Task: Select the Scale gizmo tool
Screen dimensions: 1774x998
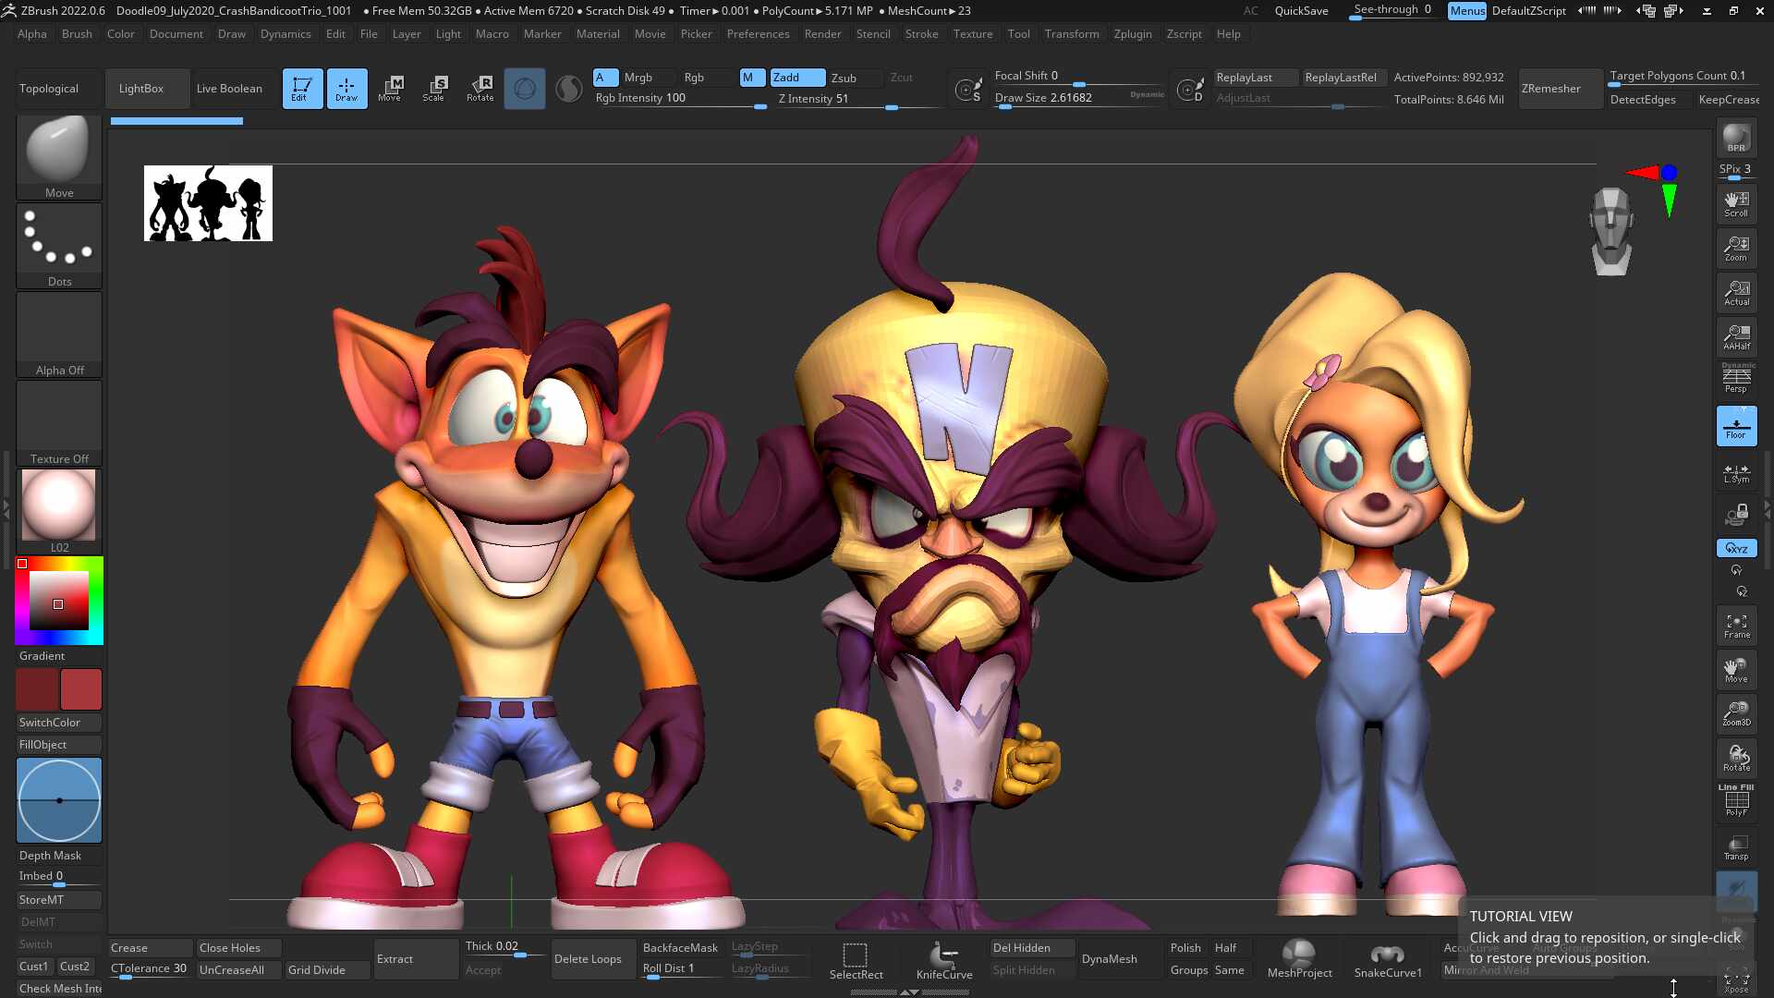Action: tap(433, 89)
